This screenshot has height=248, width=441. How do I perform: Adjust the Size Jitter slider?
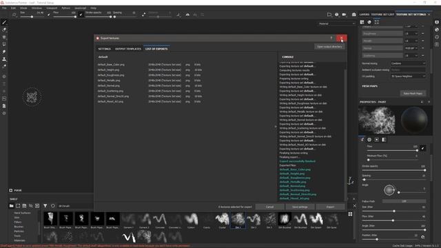click(393, 211)
